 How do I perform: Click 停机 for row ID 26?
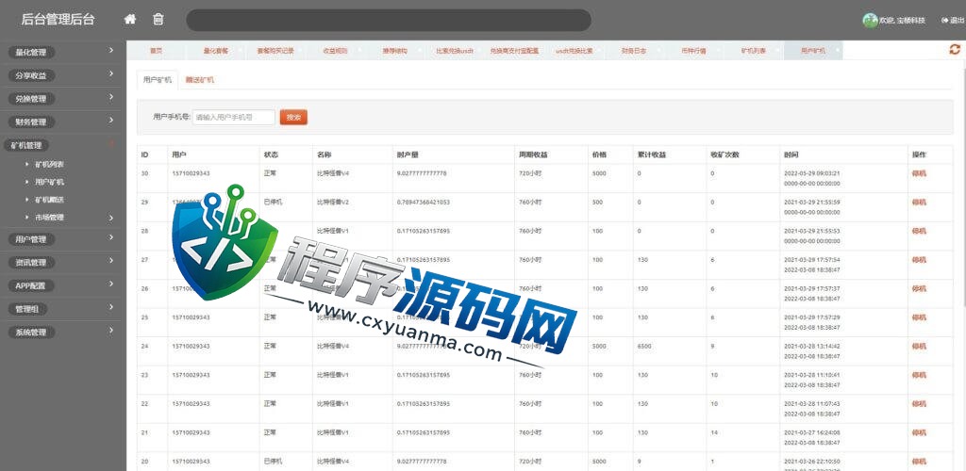tap(919, 288)
